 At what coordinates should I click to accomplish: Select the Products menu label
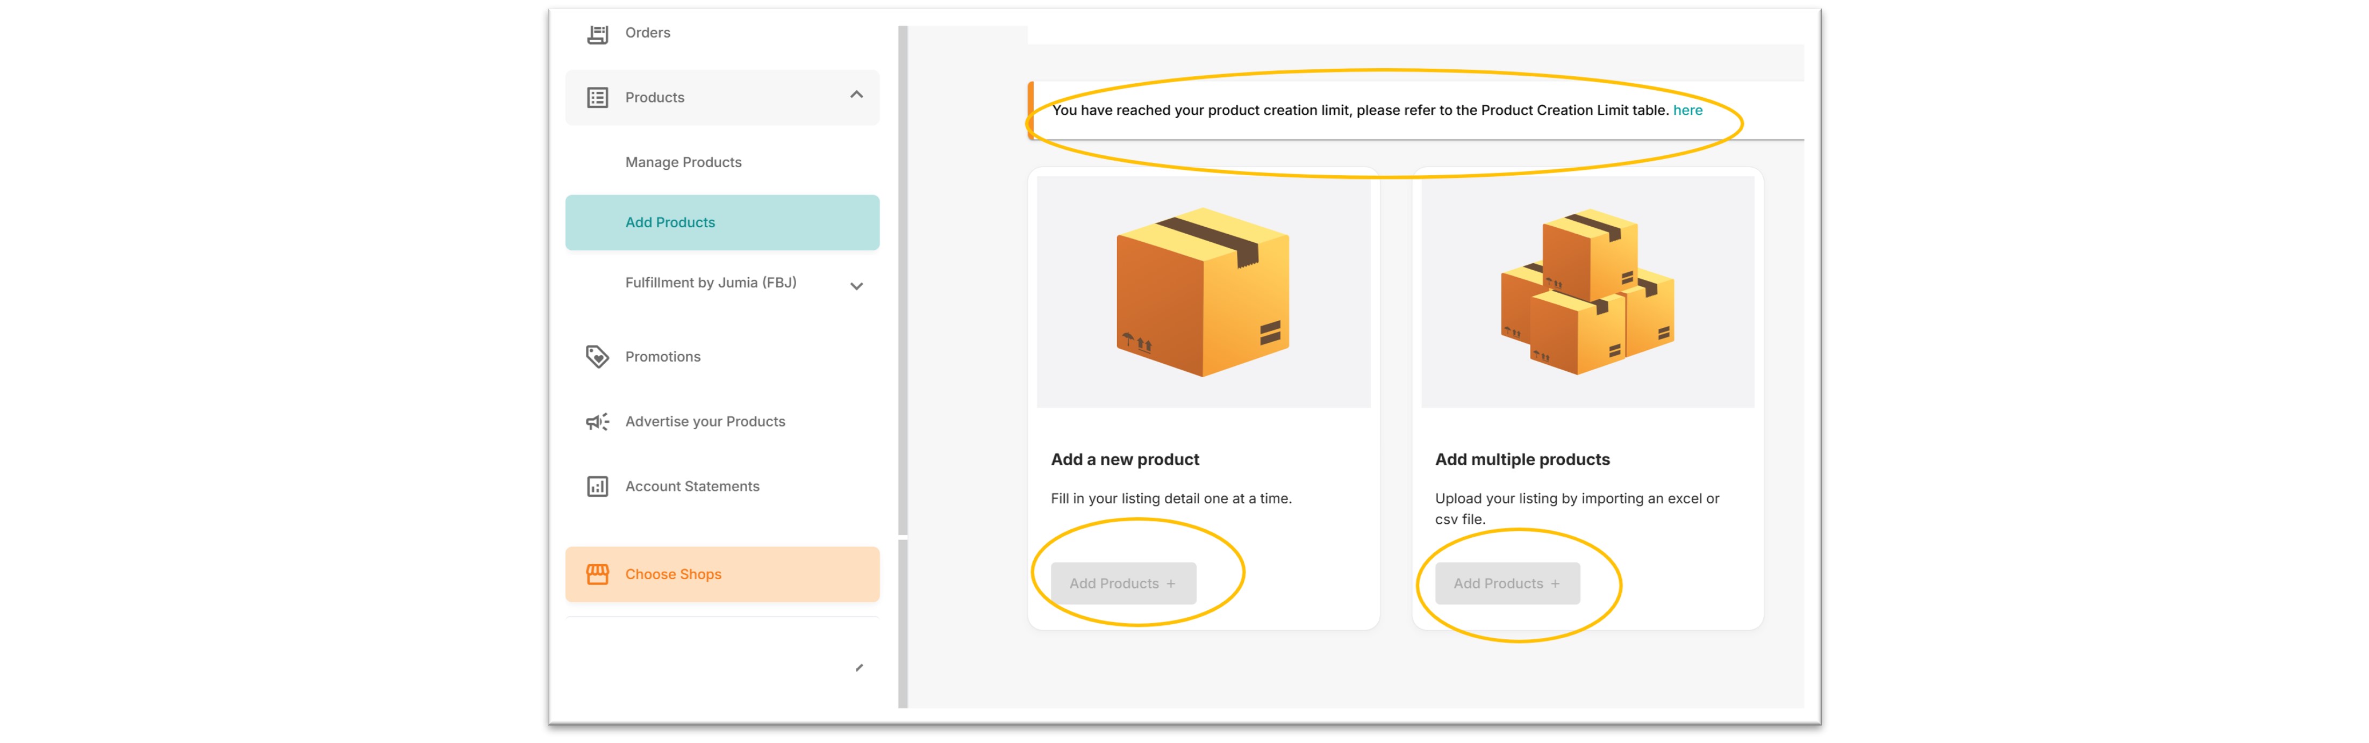point(654,97)
